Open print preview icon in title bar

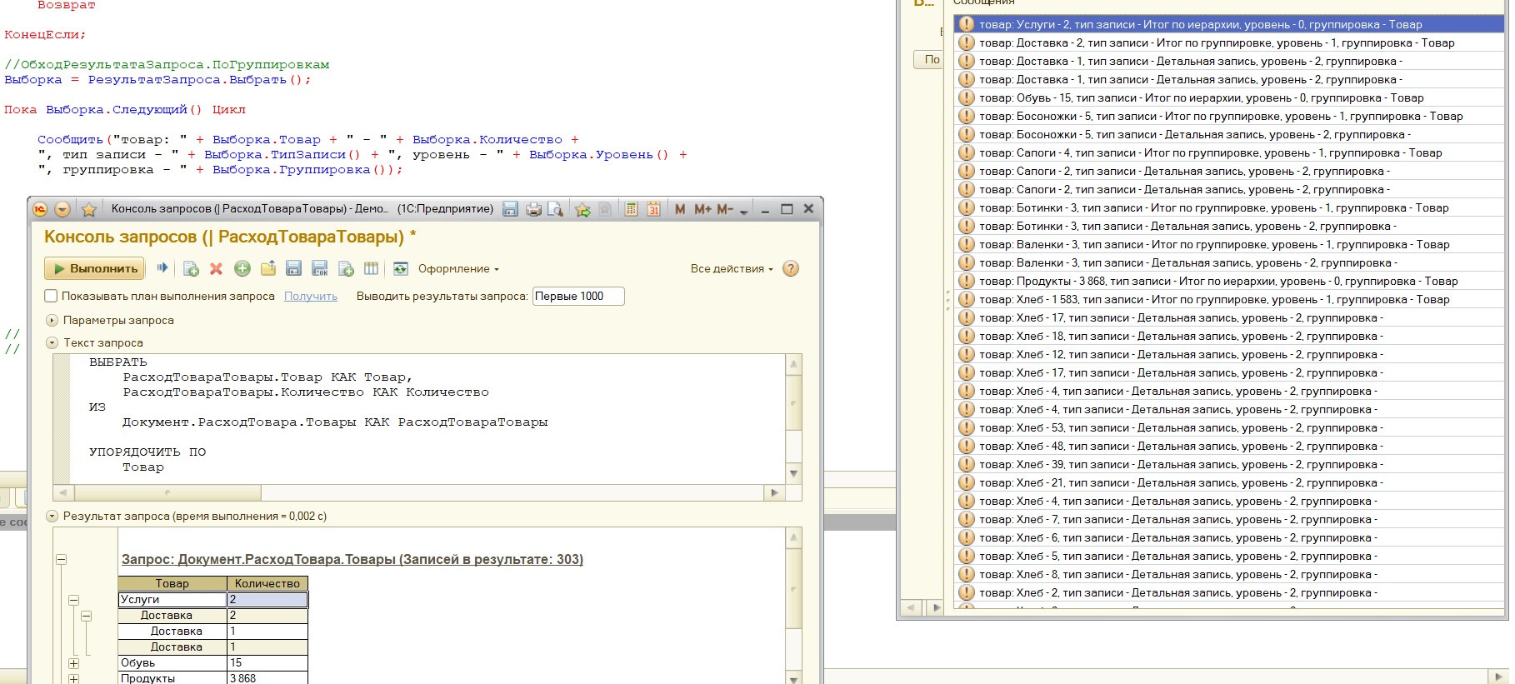pos(555,209)
